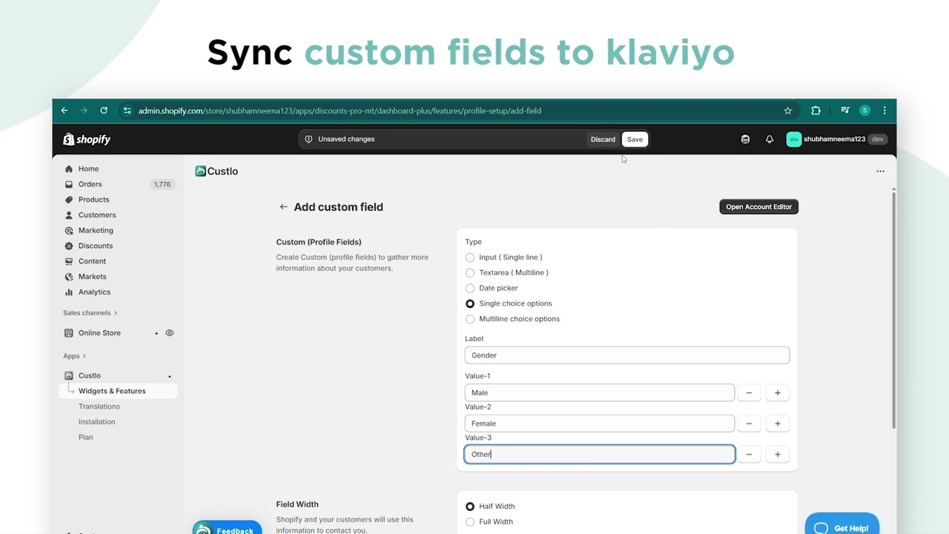The image size is (949, 534).
Task: Open the Feedback button
Action: (227, 528)
